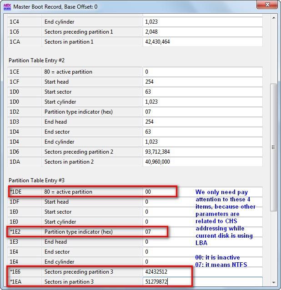The height and width of the screenshot is (290, 281).
Task: Select Sectors in partition 1 value field
Action: pos(202,42)
